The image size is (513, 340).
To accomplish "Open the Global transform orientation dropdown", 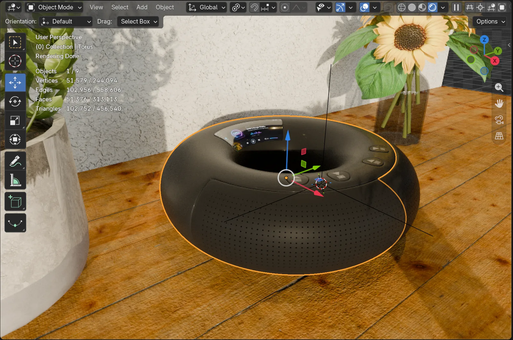I will coord(206,7).
